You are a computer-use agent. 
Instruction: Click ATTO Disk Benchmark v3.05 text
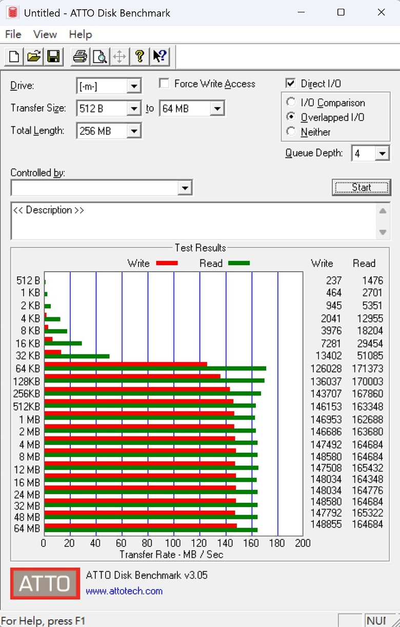(x=147, y=575)
